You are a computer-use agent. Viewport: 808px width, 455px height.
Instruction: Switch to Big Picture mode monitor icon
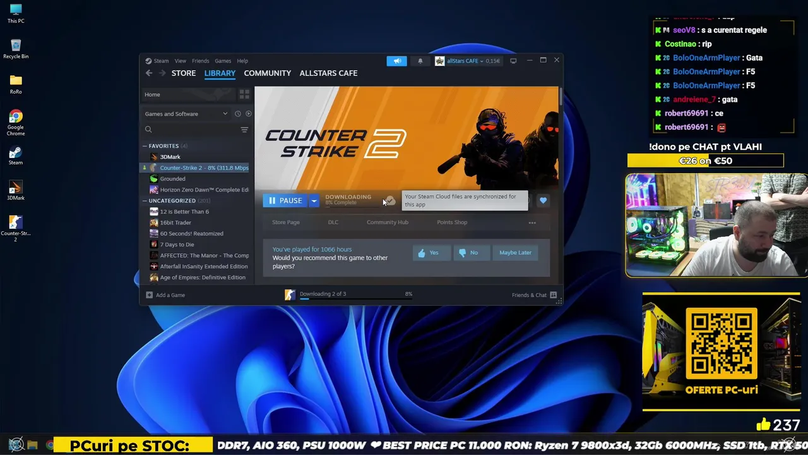coord(513,61)
